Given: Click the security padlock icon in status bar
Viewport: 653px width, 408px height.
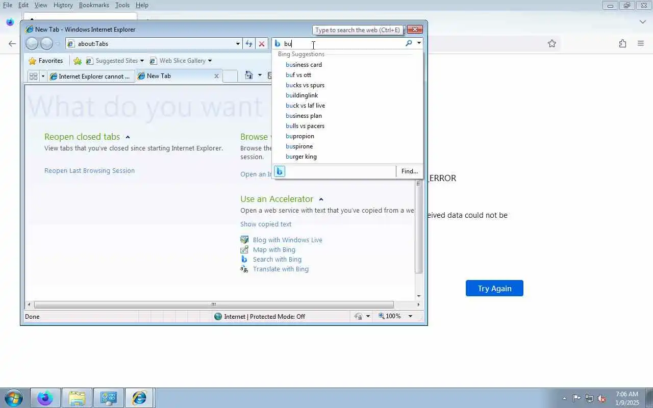Looking at the screenshot, I should 358,317.
